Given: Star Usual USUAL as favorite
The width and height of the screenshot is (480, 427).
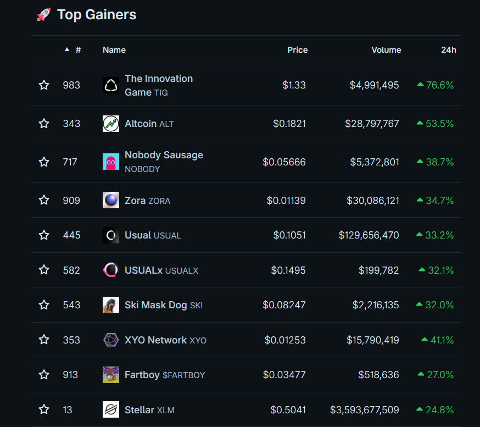Looking at the screenshot, I should click(44, 235).
